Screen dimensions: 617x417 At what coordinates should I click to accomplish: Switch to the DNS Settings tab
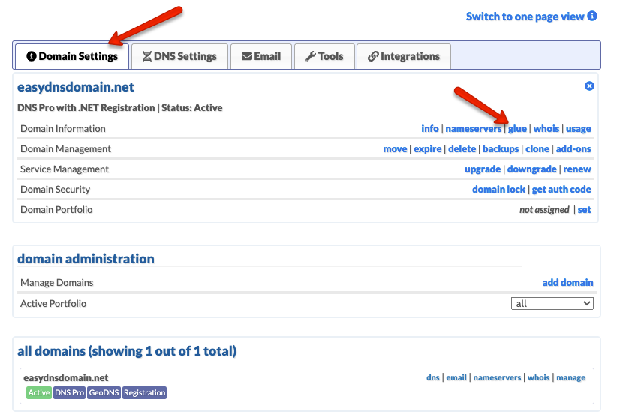[179, 56]
